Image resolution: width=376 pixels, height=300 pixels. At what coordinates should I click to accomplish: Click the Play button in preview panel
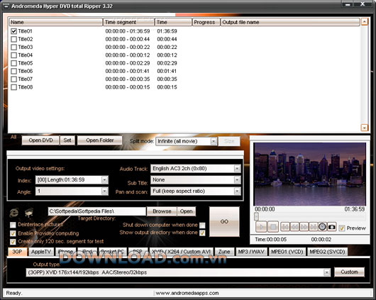coord(261,227)
